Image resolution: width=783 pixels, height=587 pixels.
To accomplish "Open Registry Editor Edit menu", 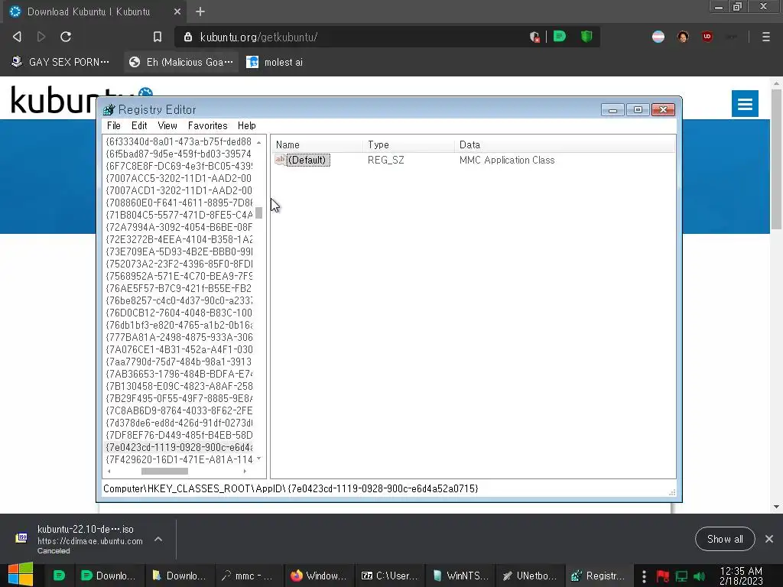I will (139, 126).
